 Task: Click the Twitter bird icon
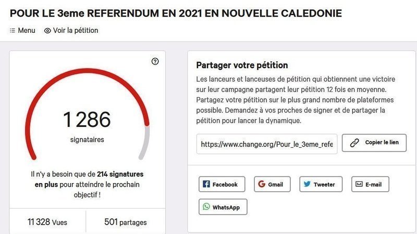(307, 184)
